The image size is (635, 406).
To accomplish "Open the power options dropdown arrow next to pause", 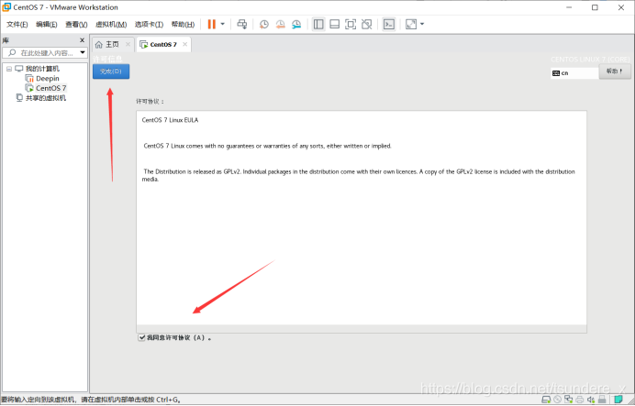I will point(222,24).
